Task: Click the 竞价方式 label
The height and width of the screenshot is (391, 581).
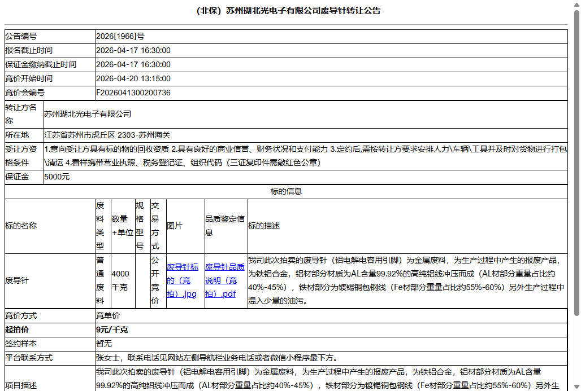Action: (x=21, y=315)
